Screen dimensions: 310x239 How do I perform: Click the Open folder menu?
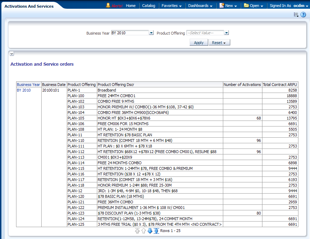(x=254, y=6)
